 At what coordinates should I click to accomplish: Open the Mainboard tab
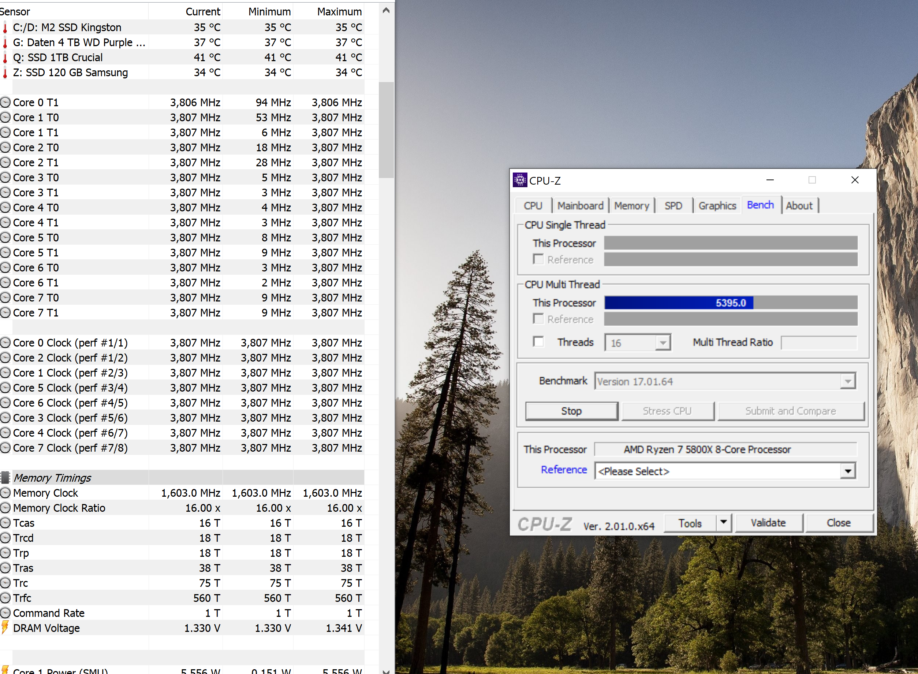[x=580, y=205]
